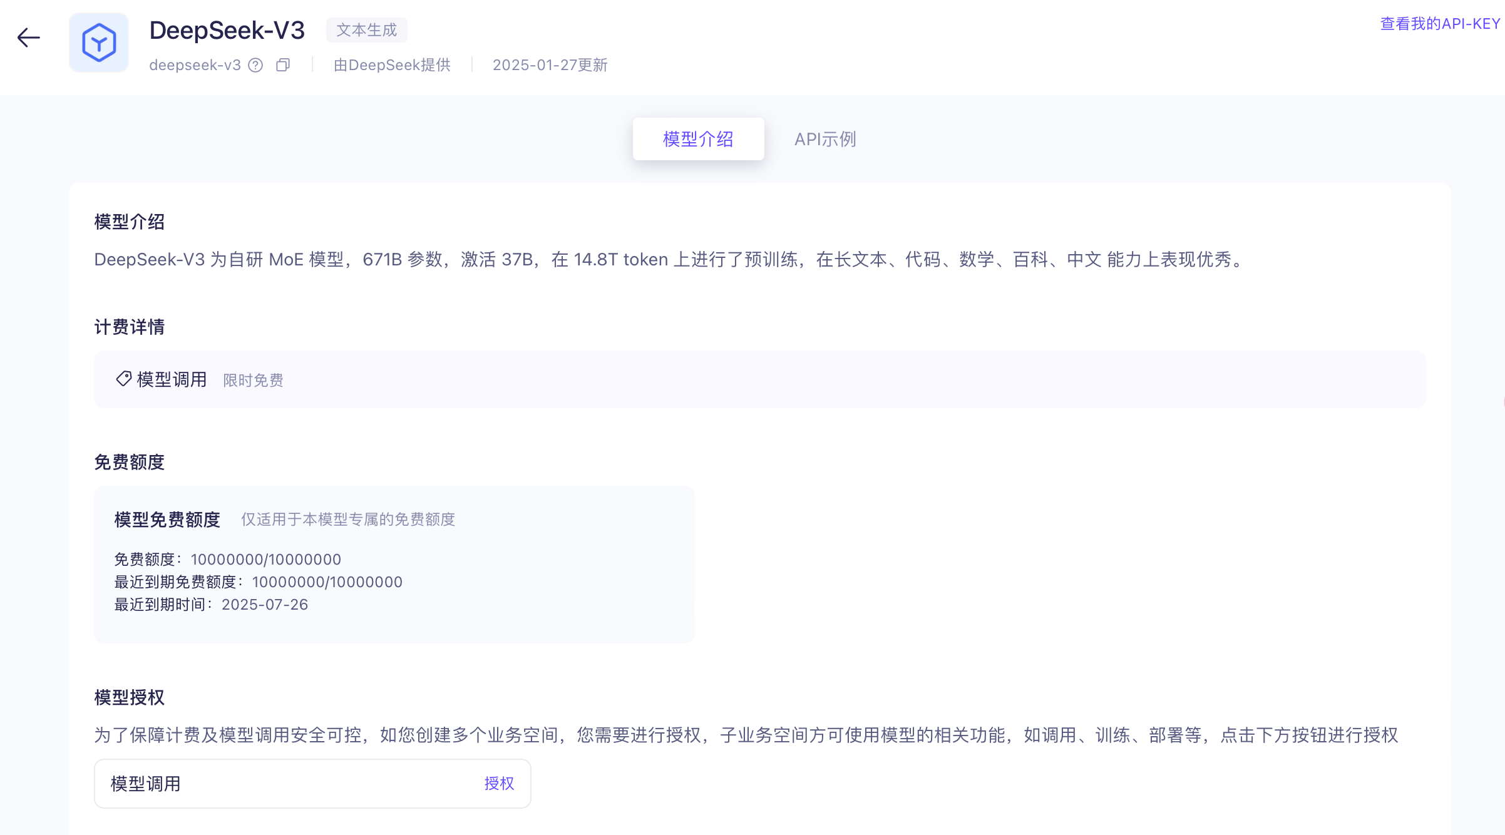Click the 2025-07-26 expiry date
The image size is (1505, 835).
(x=264, y=605)
